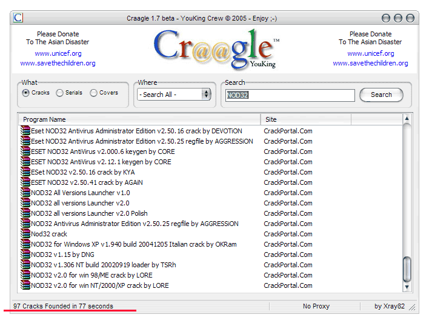Click CrackPortal.Com in the Nod32 crack row
Viewport: 429px width, 323px height.
[x=288, y=234]
